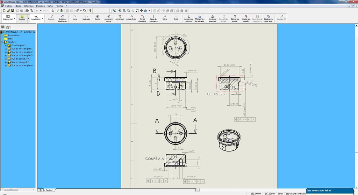Switch to the property manager panel tab
Screen dimensions: 358x195
(x=8, y=27)
